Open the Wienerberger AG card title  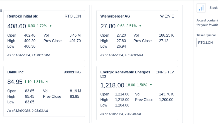click(x=115, y=16)
